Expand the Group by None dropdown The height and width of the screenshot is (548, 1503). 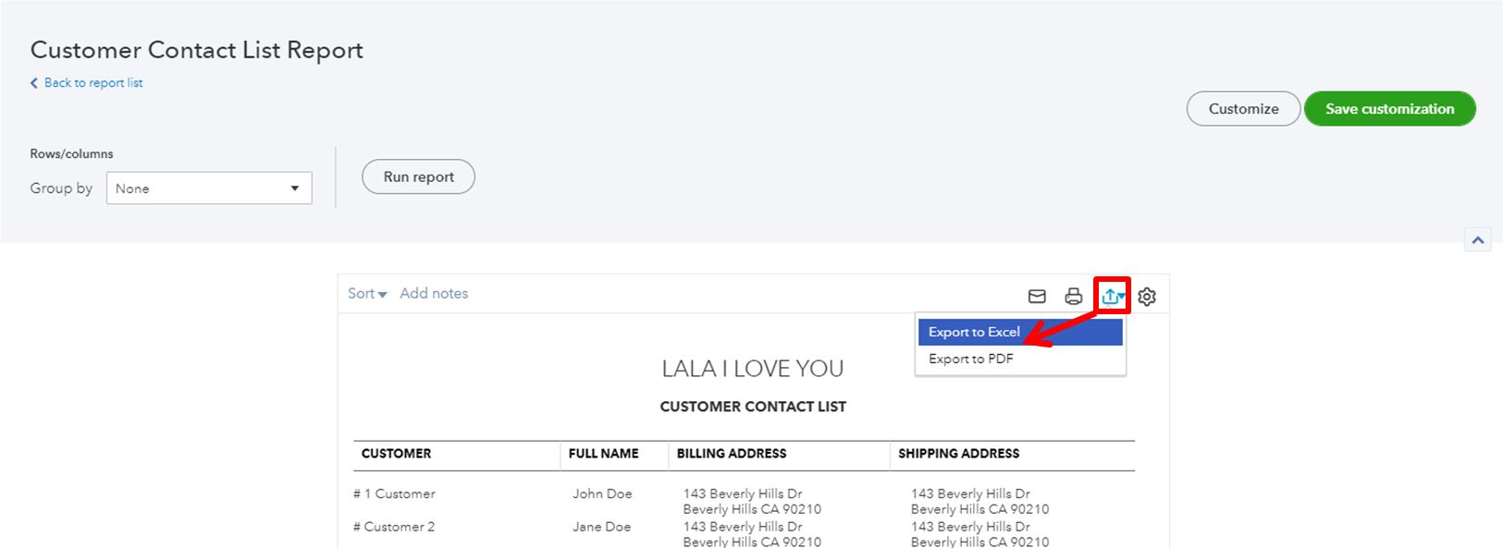pos(209,189)
